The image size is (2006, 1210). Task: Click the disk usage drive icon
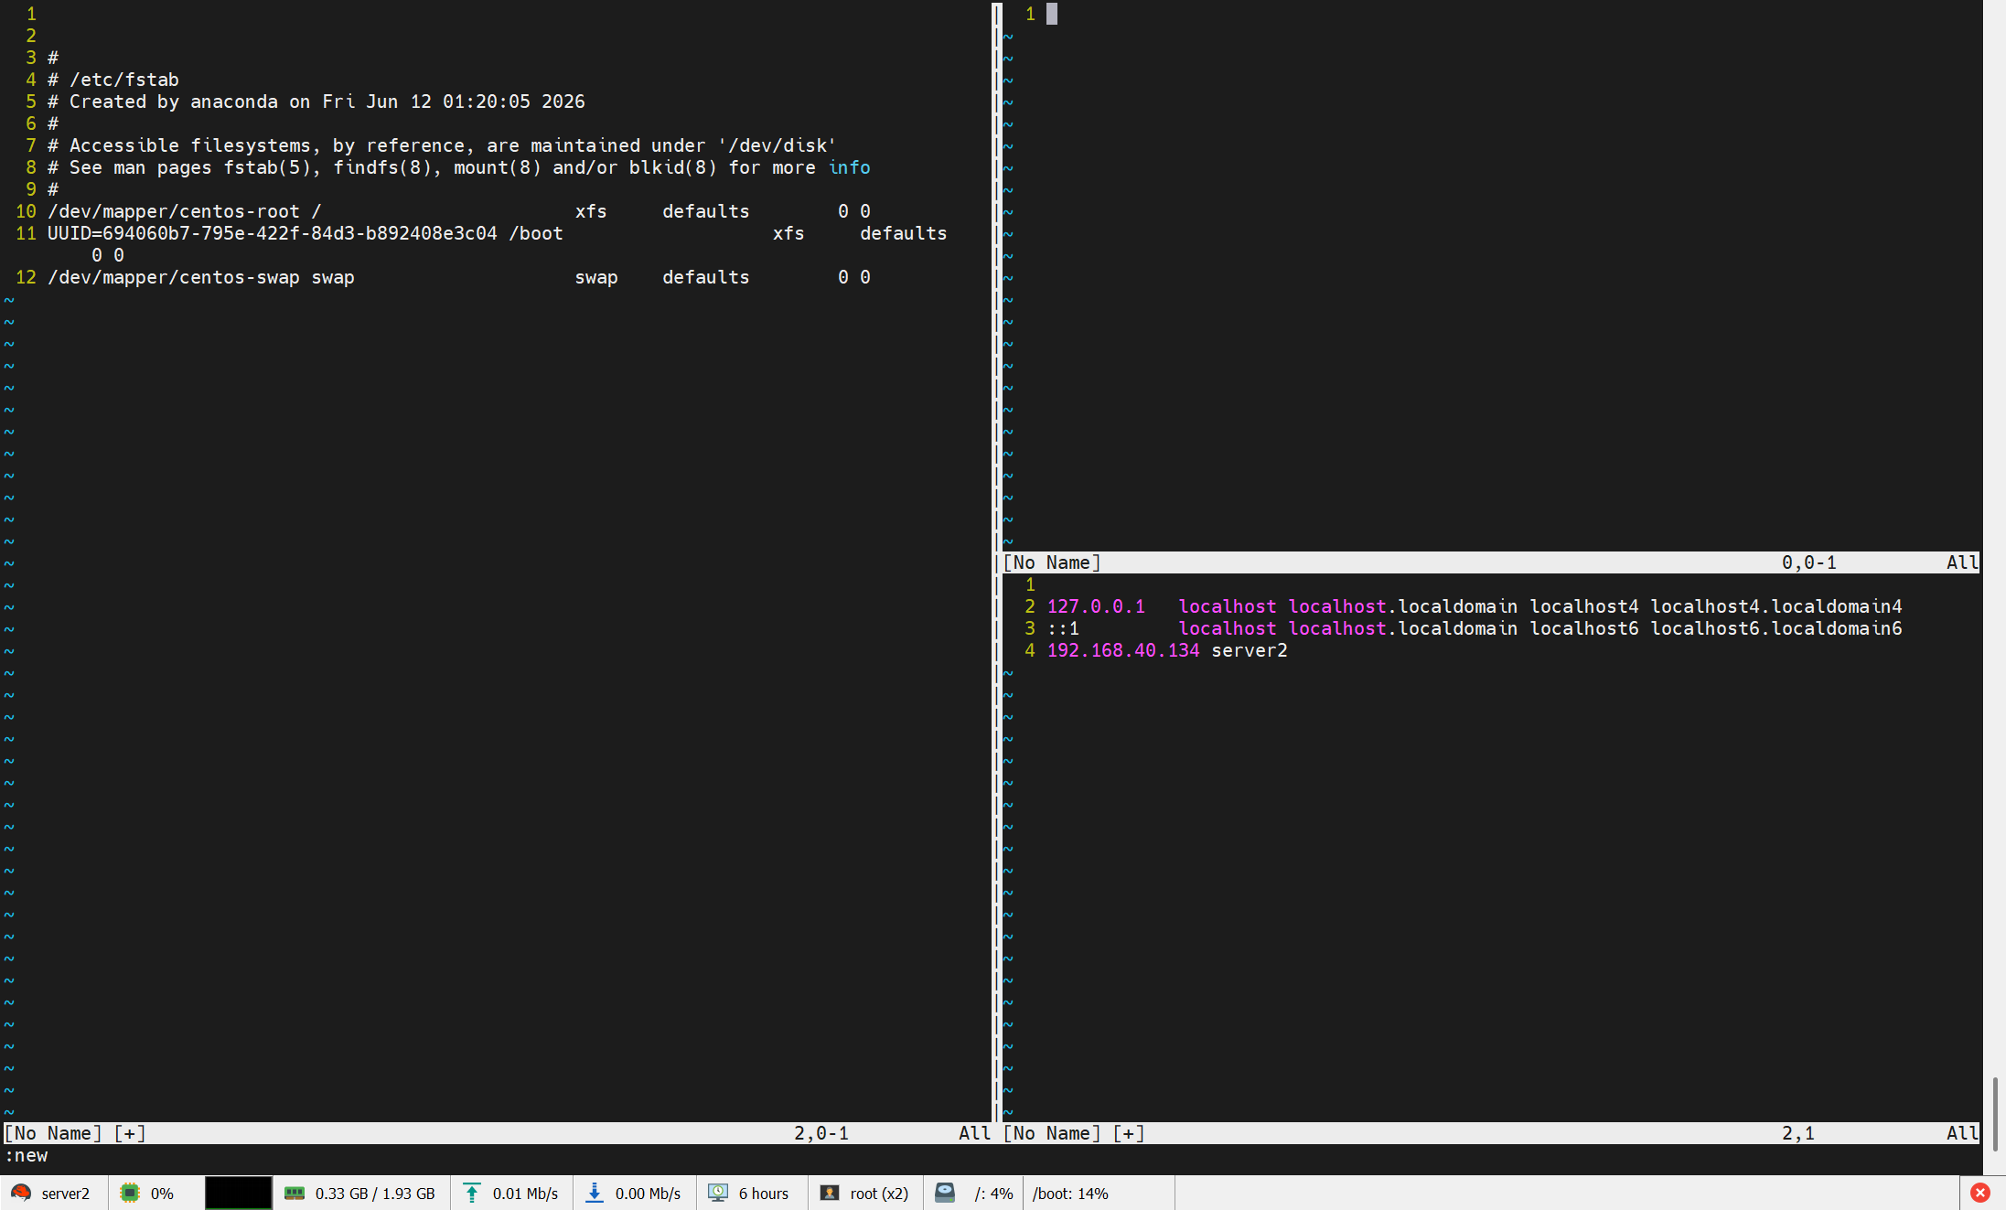pos(945,1193)
